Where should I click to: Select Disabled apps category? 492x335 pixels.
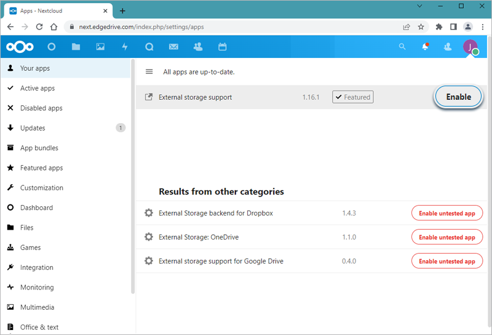click(x=66, y=108)
